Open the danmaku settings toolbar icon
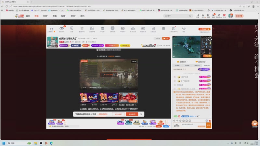 (92, 28)
